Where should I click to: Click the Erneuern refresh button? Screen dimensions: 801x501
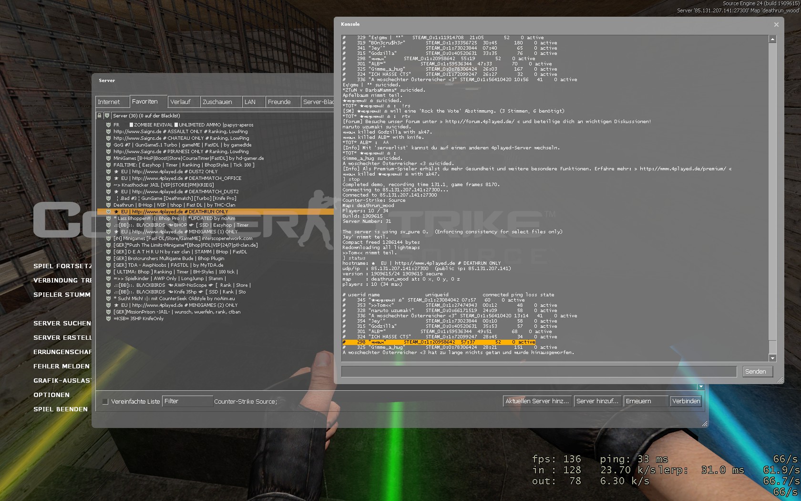[646, 401]
